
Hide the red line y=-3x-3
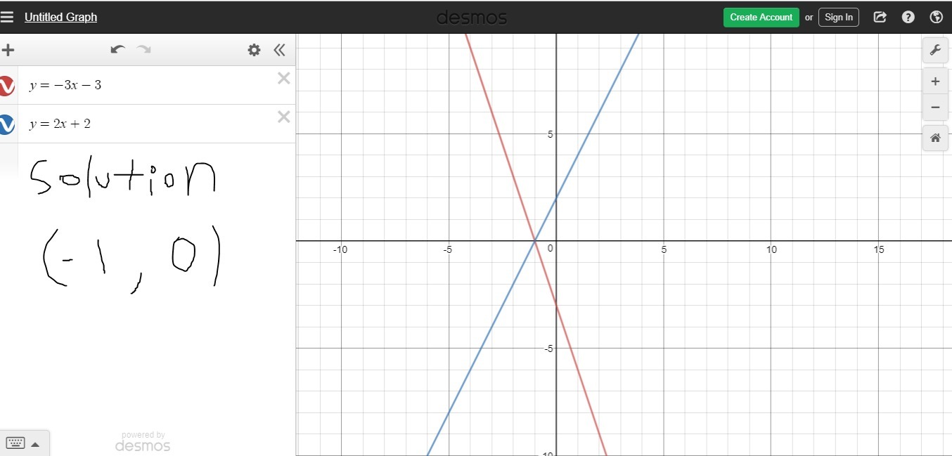point(7,86)
